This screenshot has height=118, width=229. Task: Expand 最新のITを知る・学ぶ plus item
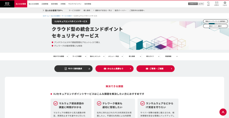click(102, 11)
